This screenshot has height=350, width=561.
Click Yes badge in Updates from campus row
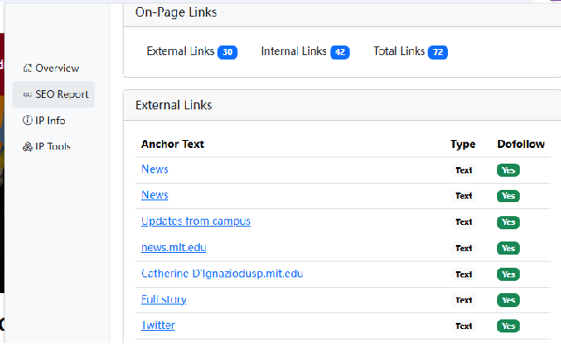(x=508, y=222)
